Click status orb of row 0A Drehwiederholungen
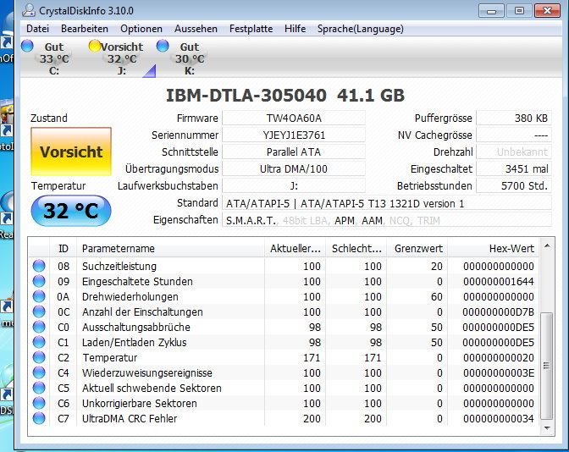This screenshot has width=569, height=452. (39, 296)
